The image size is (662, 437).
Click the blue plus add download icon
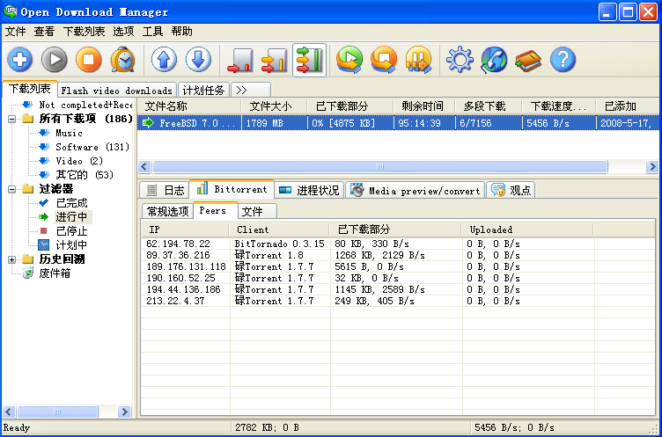(x=20, y=60)
